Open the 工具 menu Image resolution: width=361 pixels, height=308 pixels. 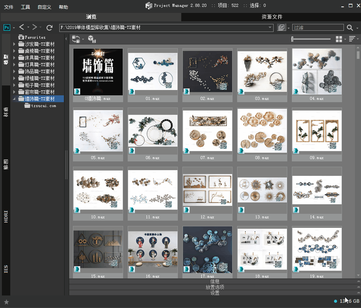coord(25,7)
